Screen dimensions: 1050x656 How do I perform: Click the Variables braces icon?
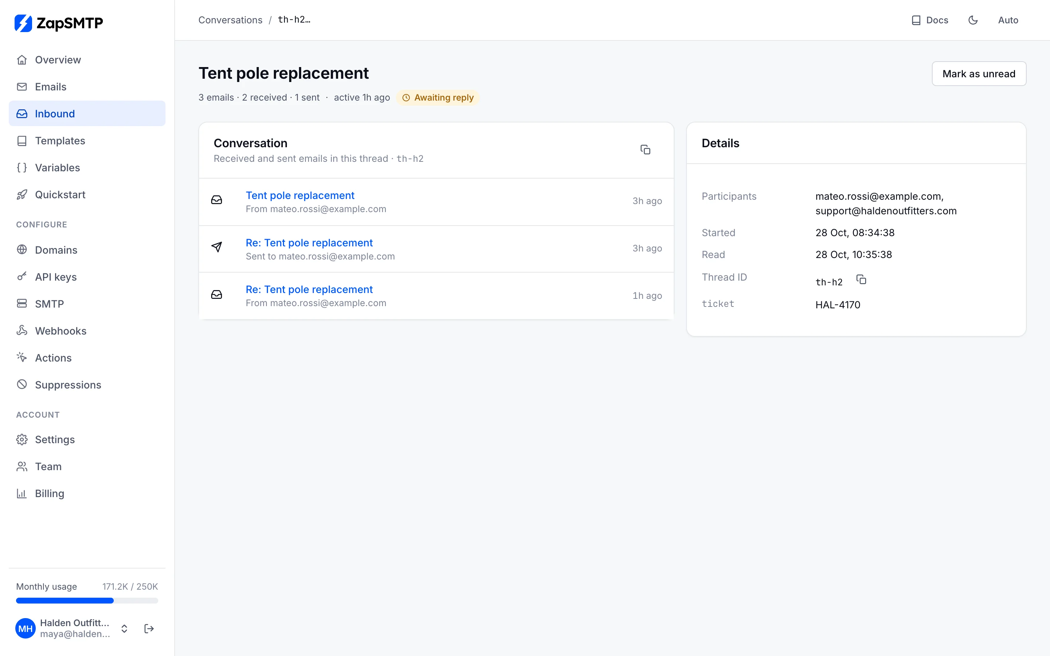22,168
